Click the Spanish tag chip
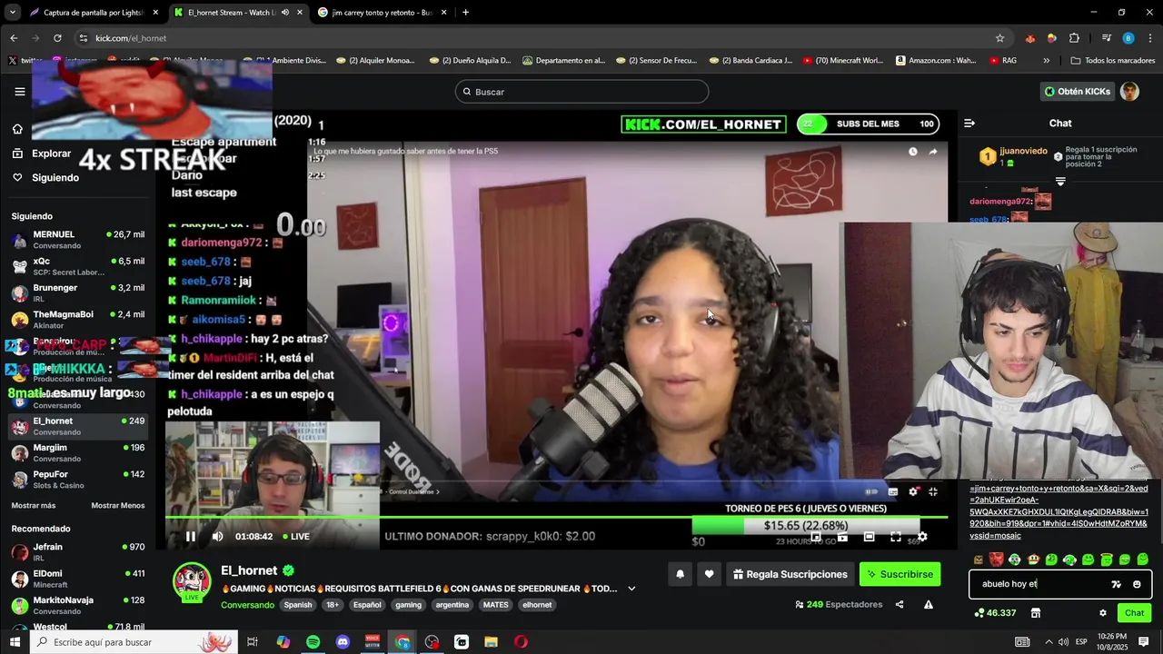This screenshot has height=654, width=1163. point(297,605)
